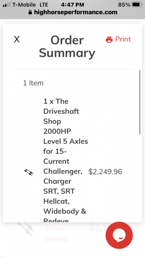Click the lock icon in the address bar
Viewport: 145px width, 258px height.
point(30,12)
